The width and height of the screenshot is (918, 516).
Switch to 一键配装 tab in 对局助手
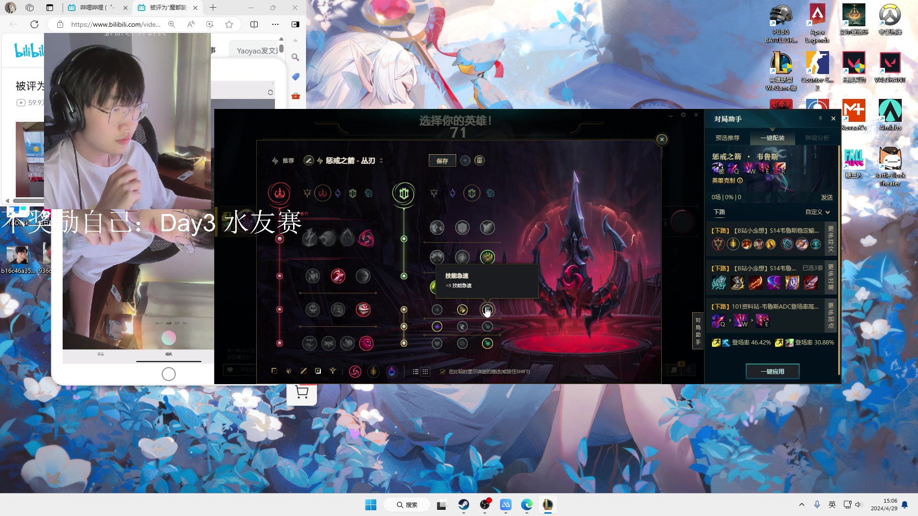point(772,138)
